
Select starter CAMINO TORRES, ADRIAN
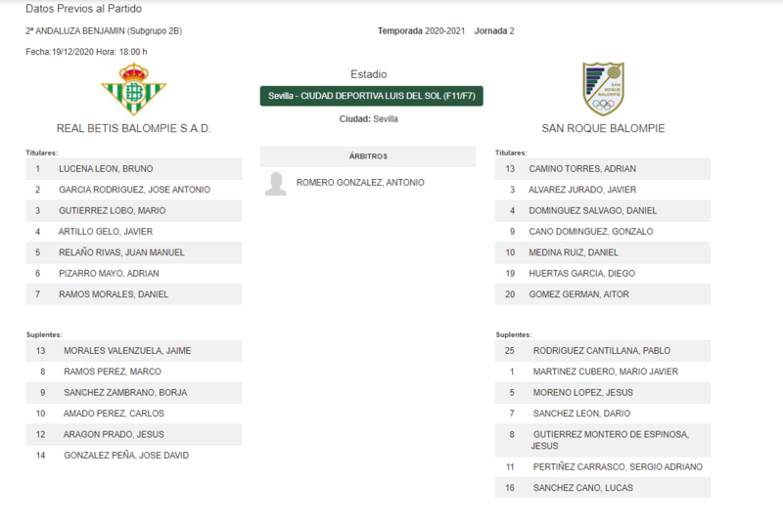603,169
